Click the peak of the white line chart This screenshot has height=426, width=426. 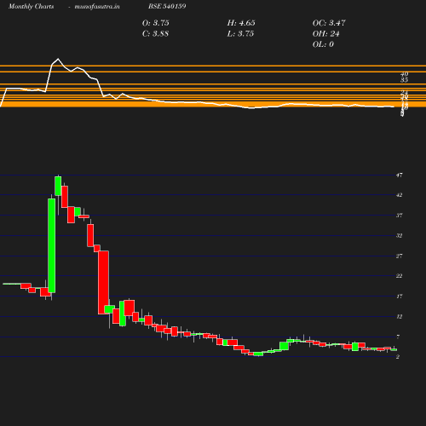[x=58, y=59]
